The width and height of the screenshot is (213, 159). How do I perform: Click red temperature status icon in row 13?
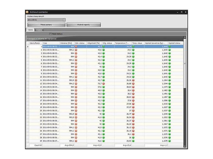(133, 87)
